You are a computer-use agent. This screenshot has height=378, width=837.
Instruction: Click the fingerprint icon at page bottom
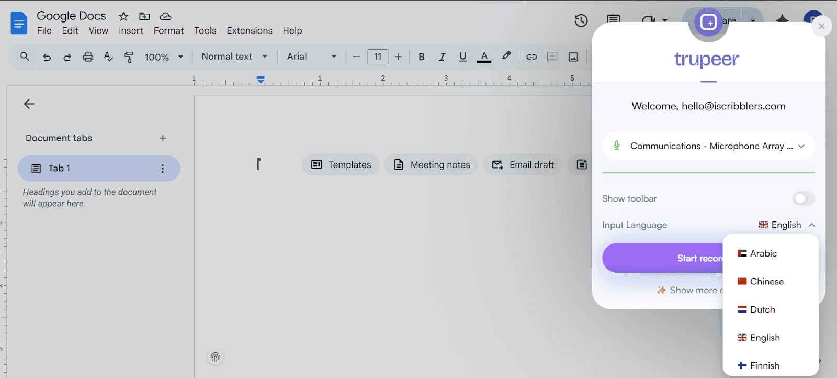click(x=216, y=357)
